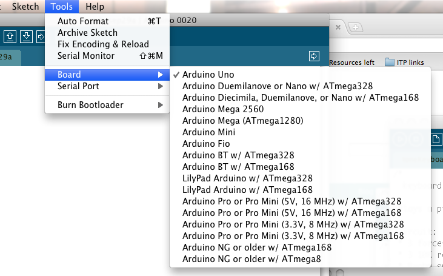The height and width of the screenshot is (276, 443).
Task: Expand the Burn Bootloader submenu
Action: (107, 105)
